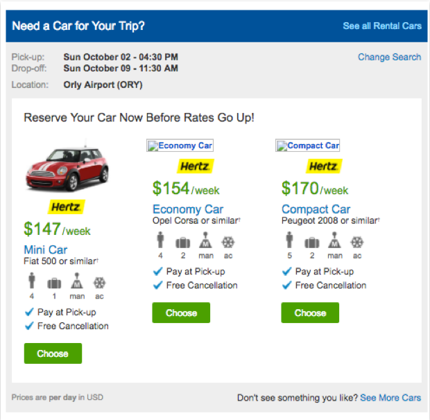Click the Economy Car Free Cancellation checkmark

pyautogui.click(x=157, y=285)
